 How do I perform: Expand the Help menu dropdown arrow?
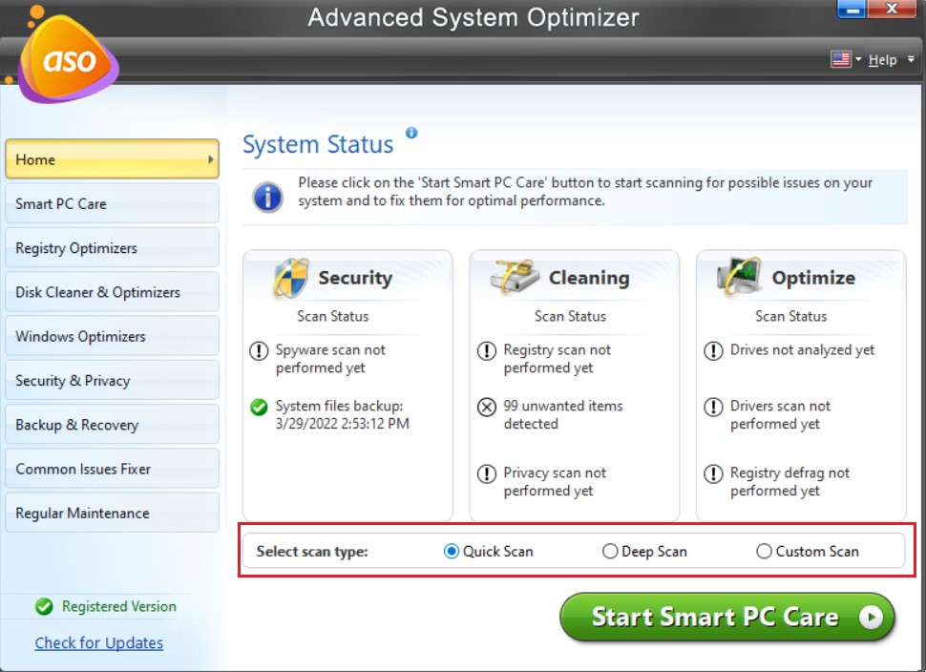coord(911,60)
